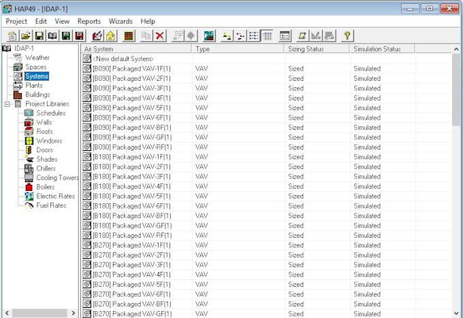Viewport: 463px width, 318px height.
Task: Sort by the Air System column header
Action: 136,49
